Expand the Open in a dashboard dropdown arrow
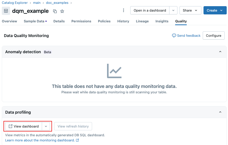The height and width of the screenshot is (145, 228). (x=173, y=11)
